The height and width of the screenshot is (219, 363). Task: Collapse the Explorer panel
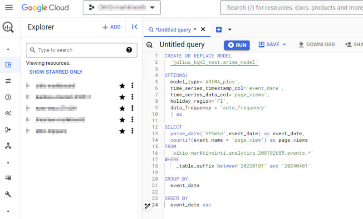(x=134, y=27)
